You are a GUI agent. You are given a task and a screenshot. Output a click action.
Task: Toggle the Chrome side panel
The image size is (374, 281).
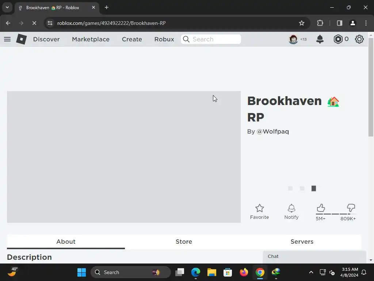pos(339,23)
